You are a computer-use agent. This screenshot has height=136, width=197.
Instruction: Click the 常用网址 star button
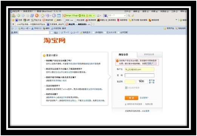pos(169,28)
